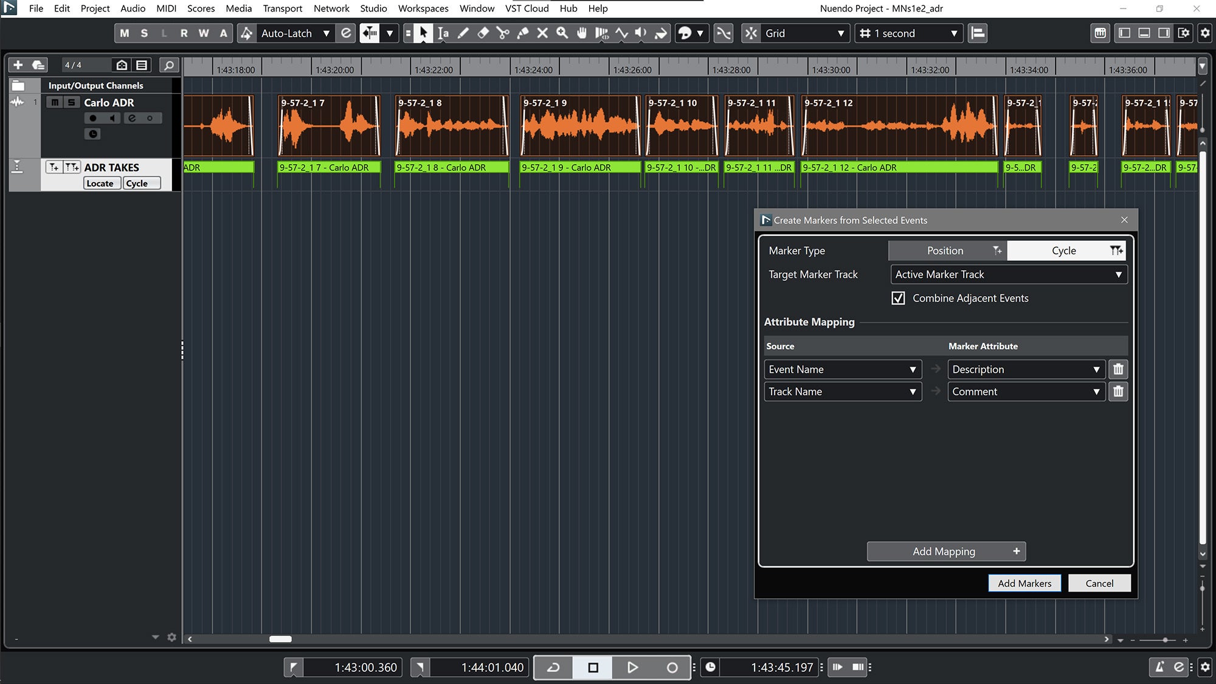Toggle the transport Cycle loop button

click(553, 667)
